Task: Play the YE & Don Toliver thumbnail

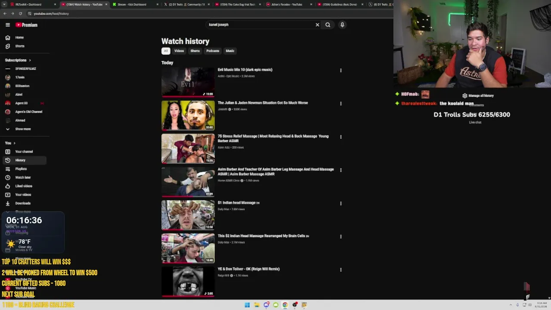Action: pyautogui.click(x=188, y=281)
